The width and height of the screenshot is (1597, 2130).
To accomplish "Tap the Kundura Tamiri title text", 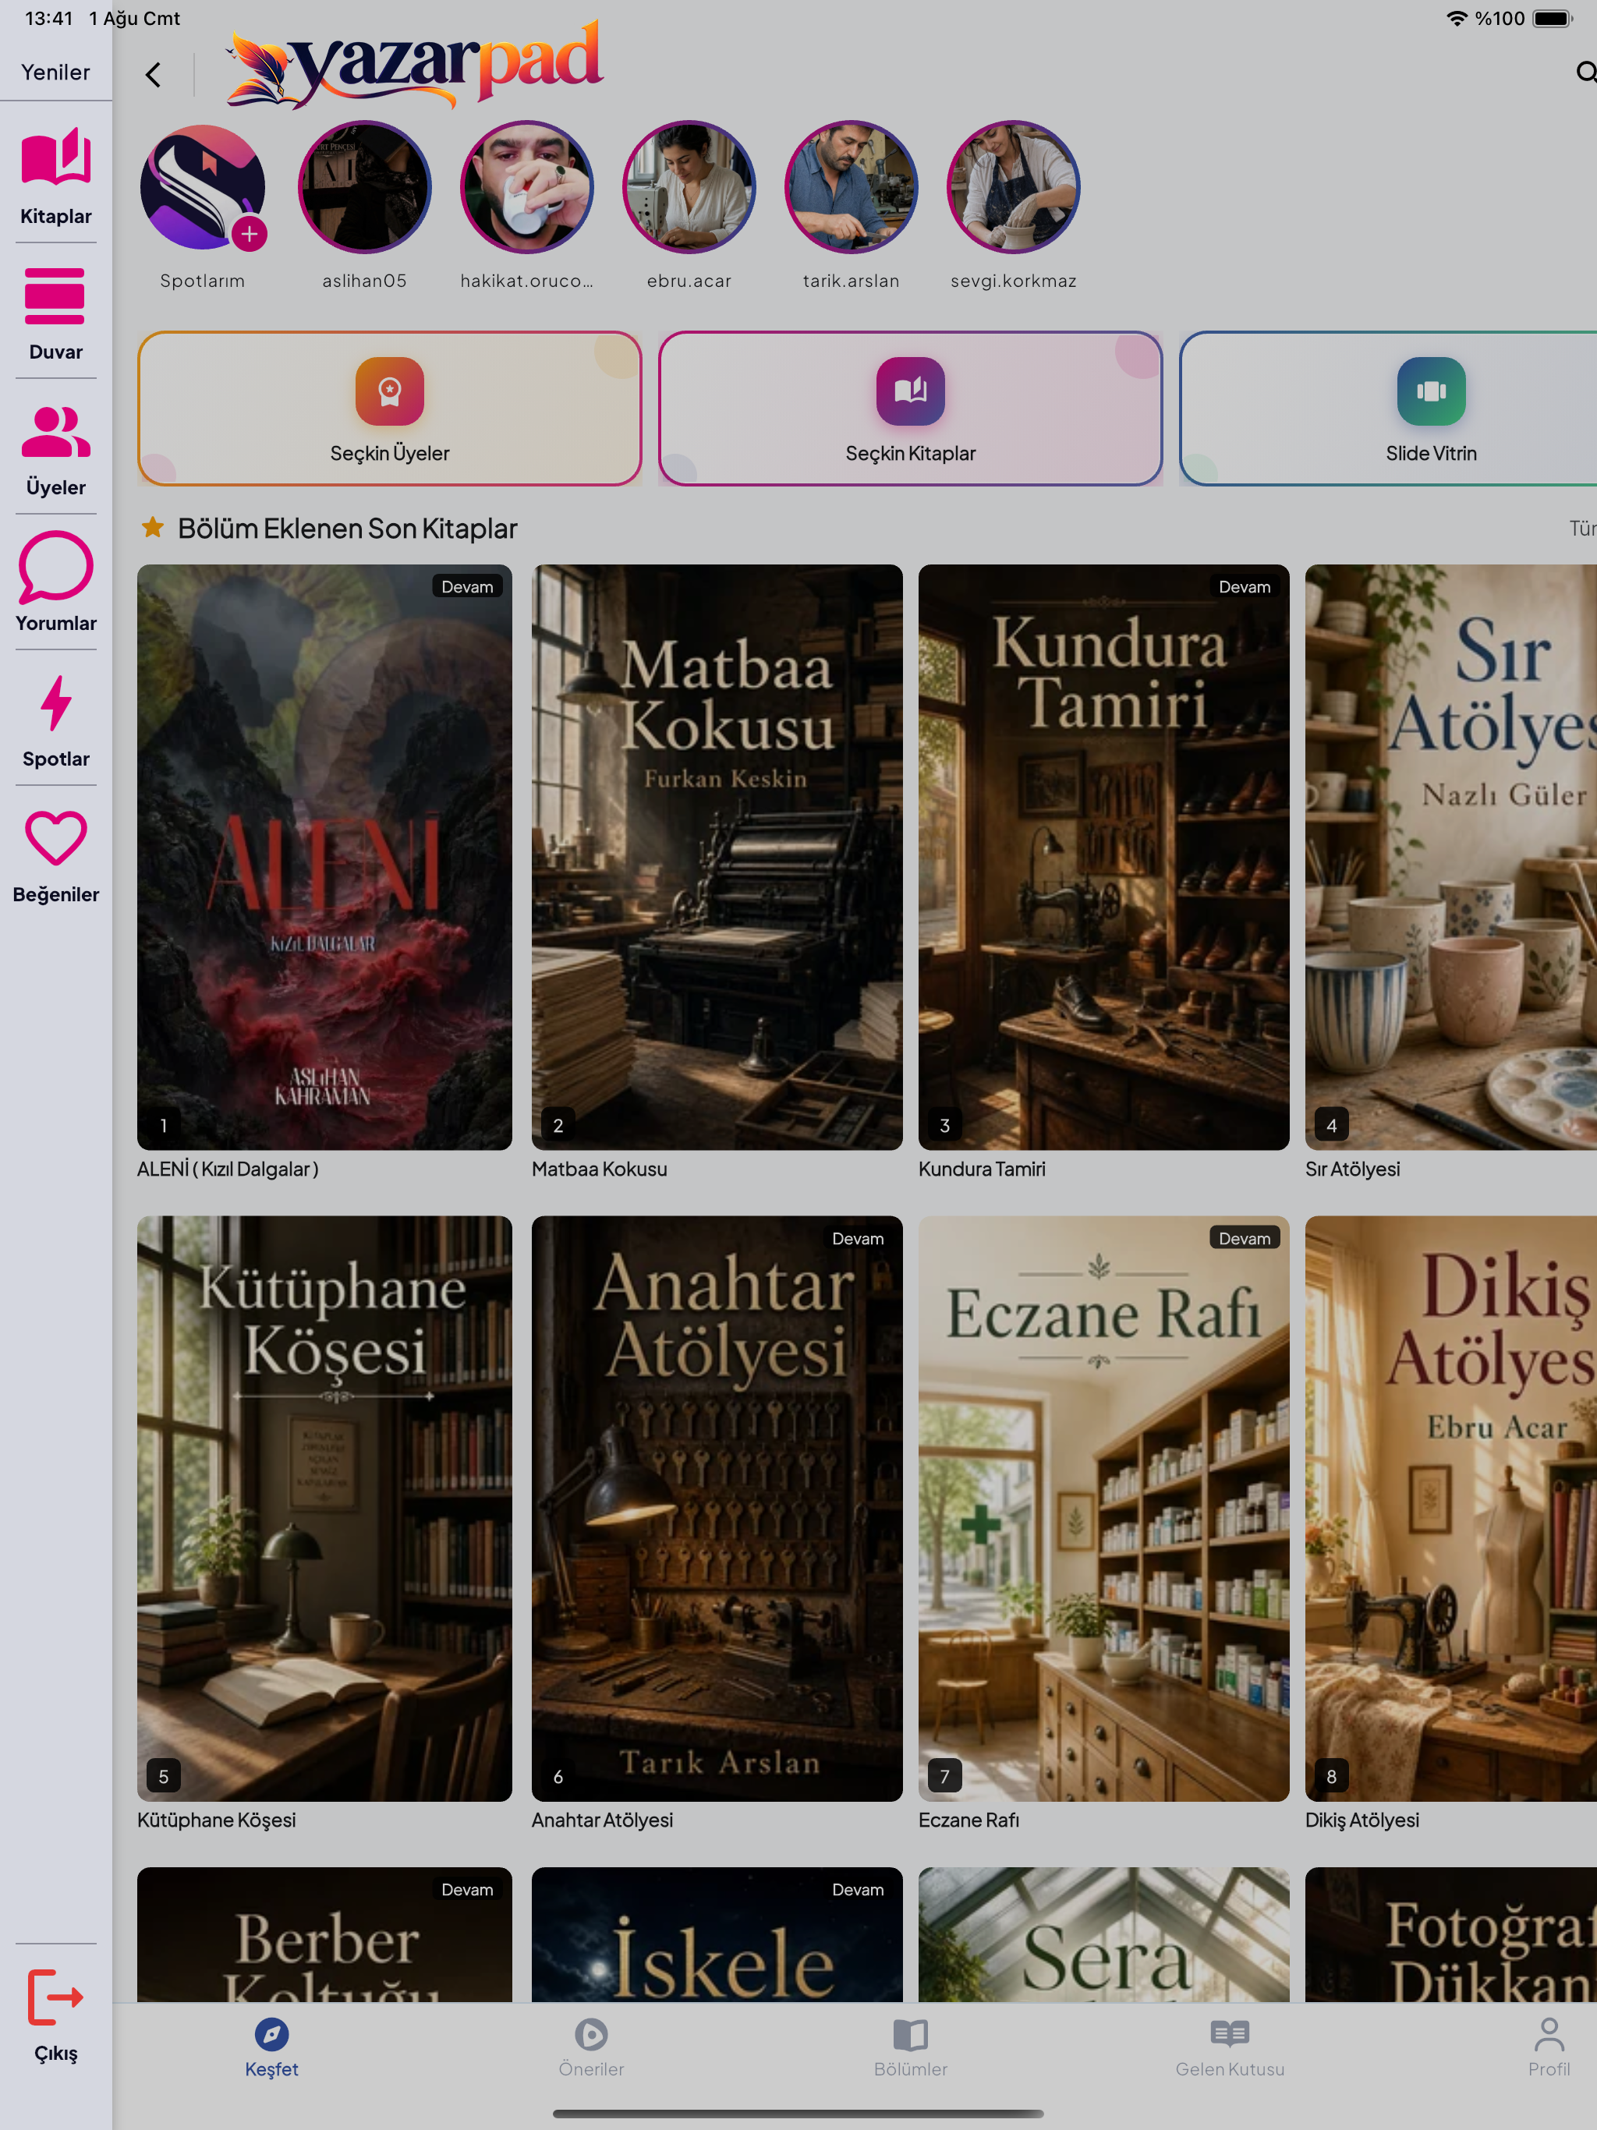I will (x=982, y=1169).
